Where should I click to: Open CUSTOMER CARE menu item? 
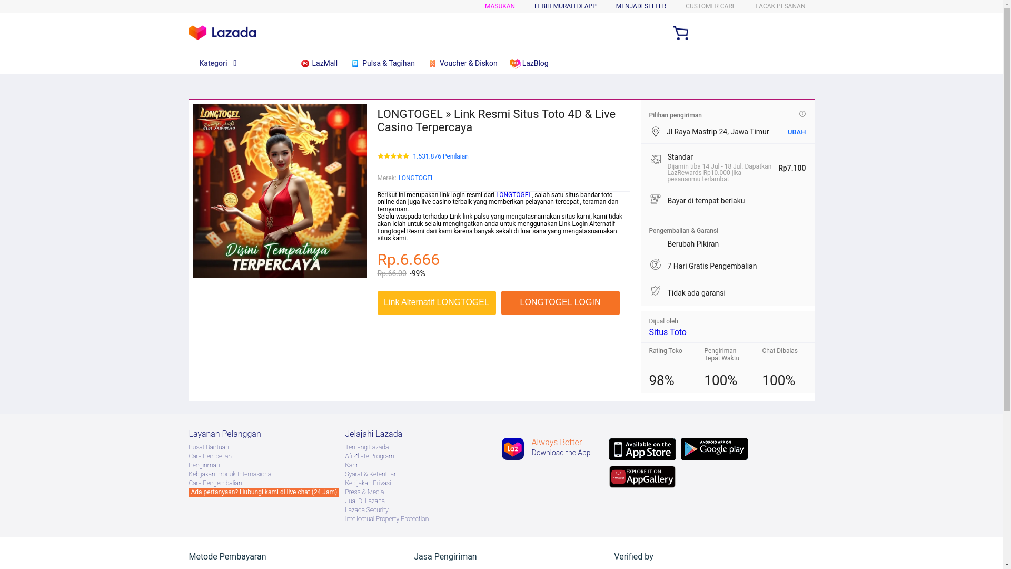[x=710, y=6]
